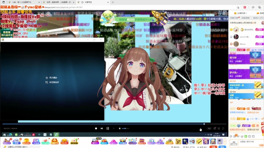Enter fullscreen in the media player
This screenshot has width=264, height=148.
[x=223, y=129]
